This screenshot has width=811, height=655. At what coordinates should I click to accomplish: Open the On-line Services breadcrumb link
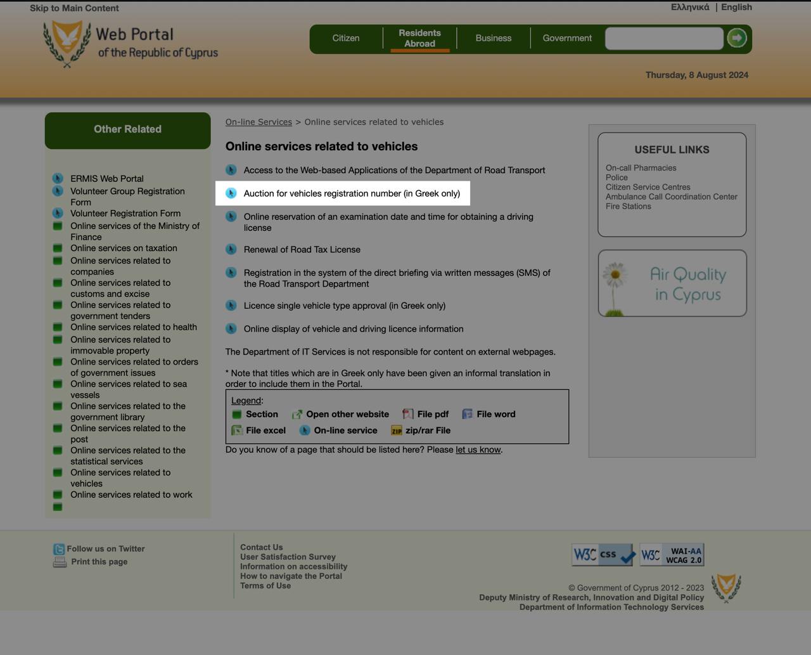coord(259,122)
